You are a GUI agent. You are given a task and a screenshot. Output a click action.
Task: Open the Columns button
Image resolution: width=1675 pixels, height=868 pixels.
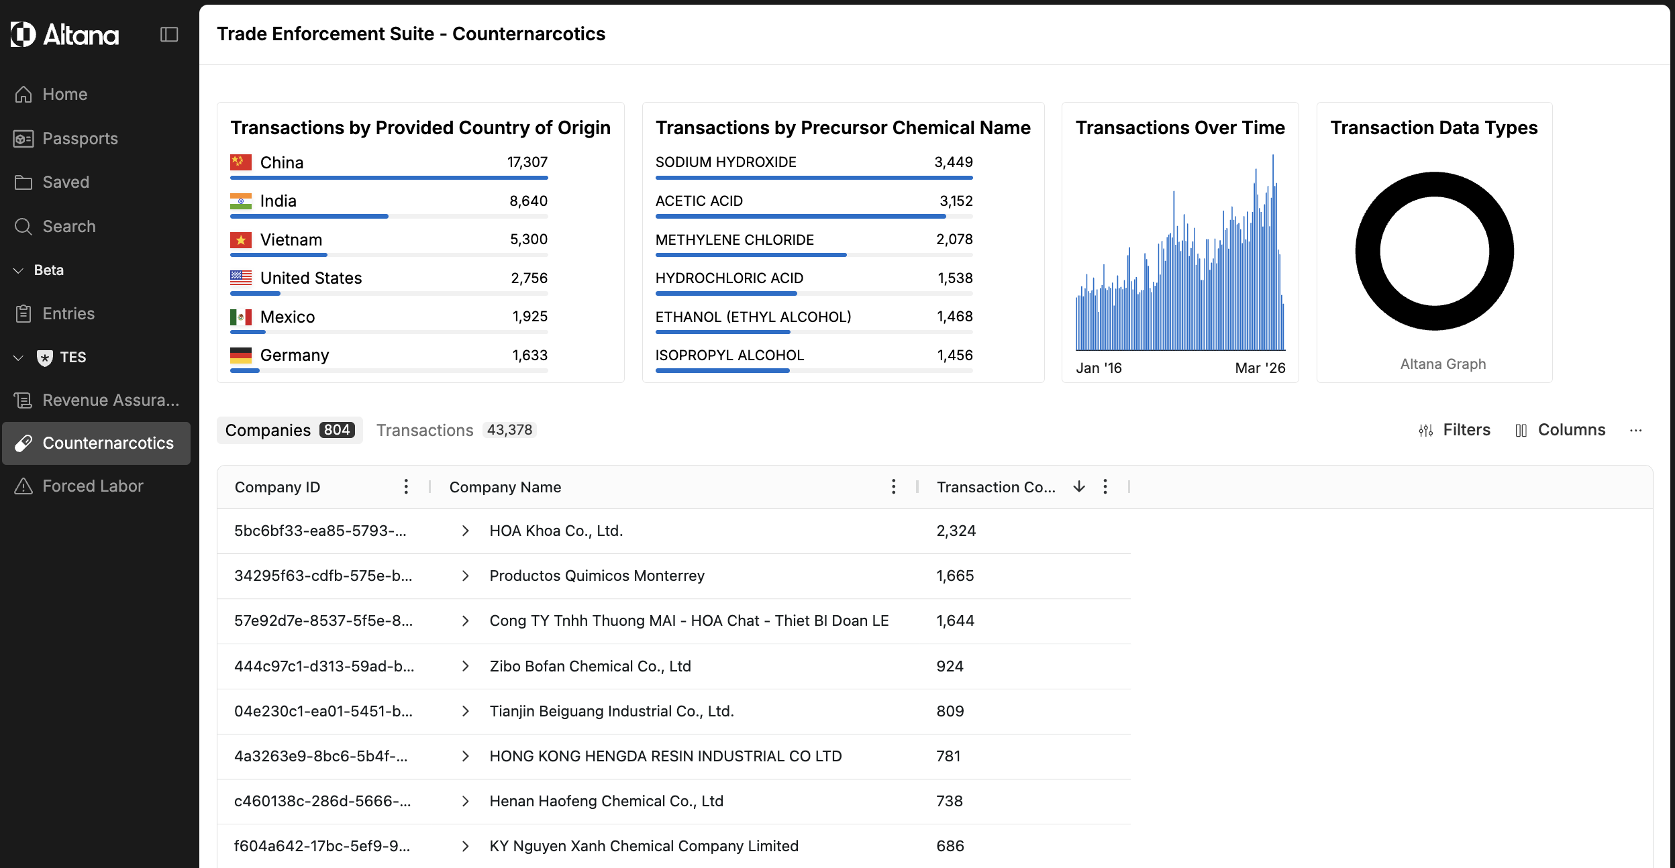pyautogui.click(x=1560, y=431)
